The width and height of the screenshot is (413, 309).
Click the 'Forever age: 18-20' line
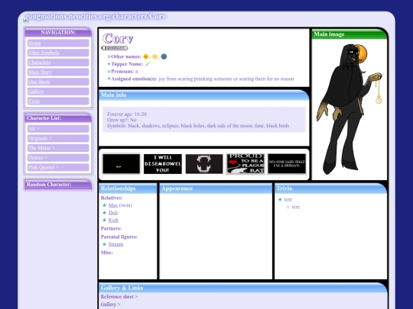(x=127, y=114)
